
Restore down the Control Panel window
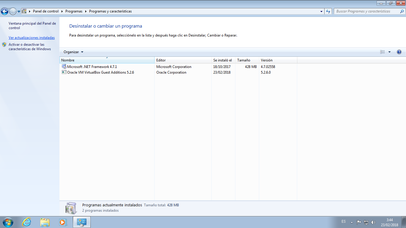coord(390,3)
